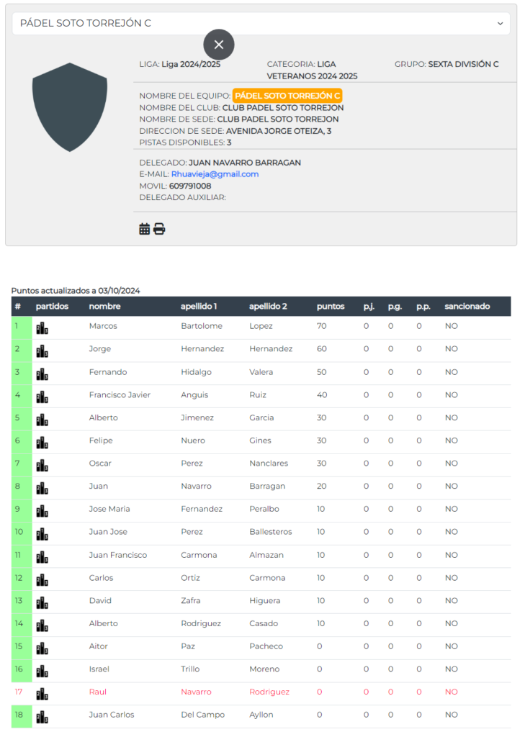Click matches icon for David Zafra
The width and height of the screenshot is (525, 737).
point(42,603)
